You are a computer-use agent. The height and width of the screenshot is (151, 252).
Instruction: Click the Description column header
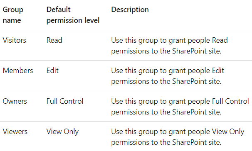point(130,10)
